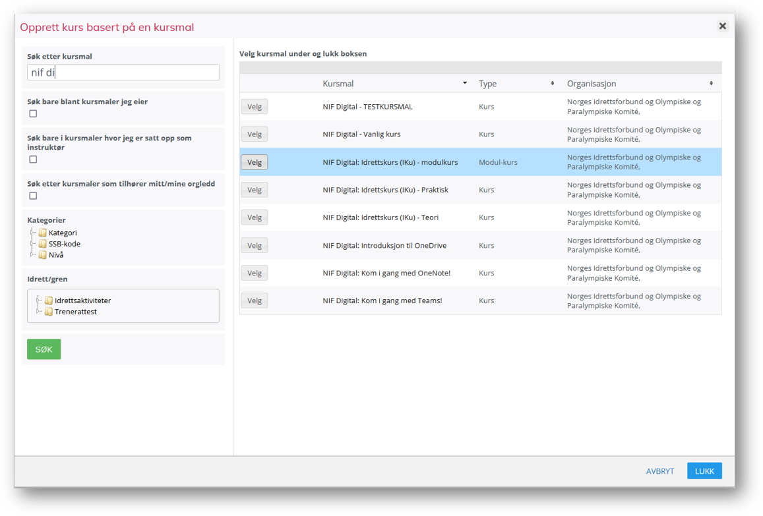Click 'NIF Digital: Idrettskurs (IKu) - Teori' text
The width and height of the screenshot is (763, 516).
click(381, 217)
